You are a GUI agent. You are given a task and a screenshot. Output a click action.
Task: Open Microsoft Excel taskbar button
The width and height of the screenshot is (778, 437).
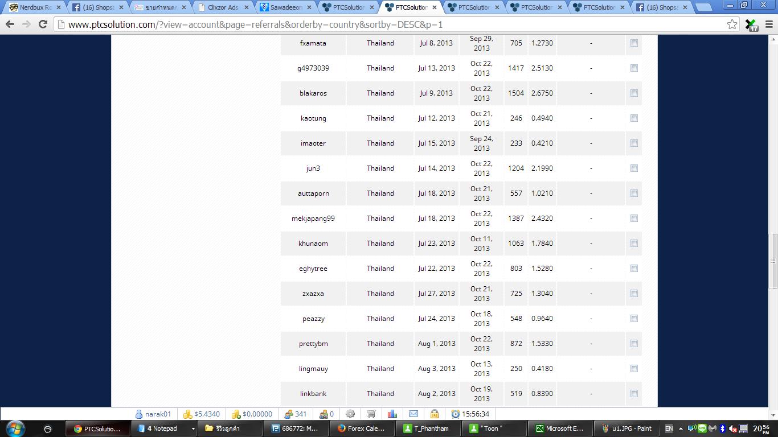[x=562, y=428]
